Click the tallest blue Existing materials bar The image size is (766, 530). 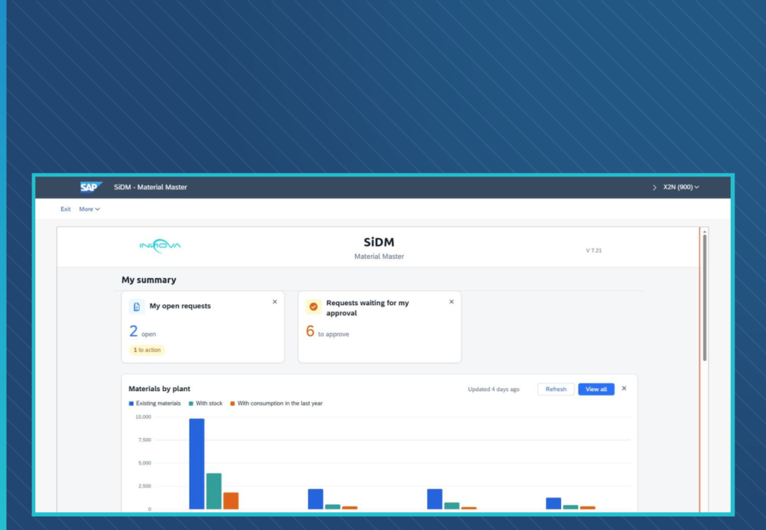(197, 463)
